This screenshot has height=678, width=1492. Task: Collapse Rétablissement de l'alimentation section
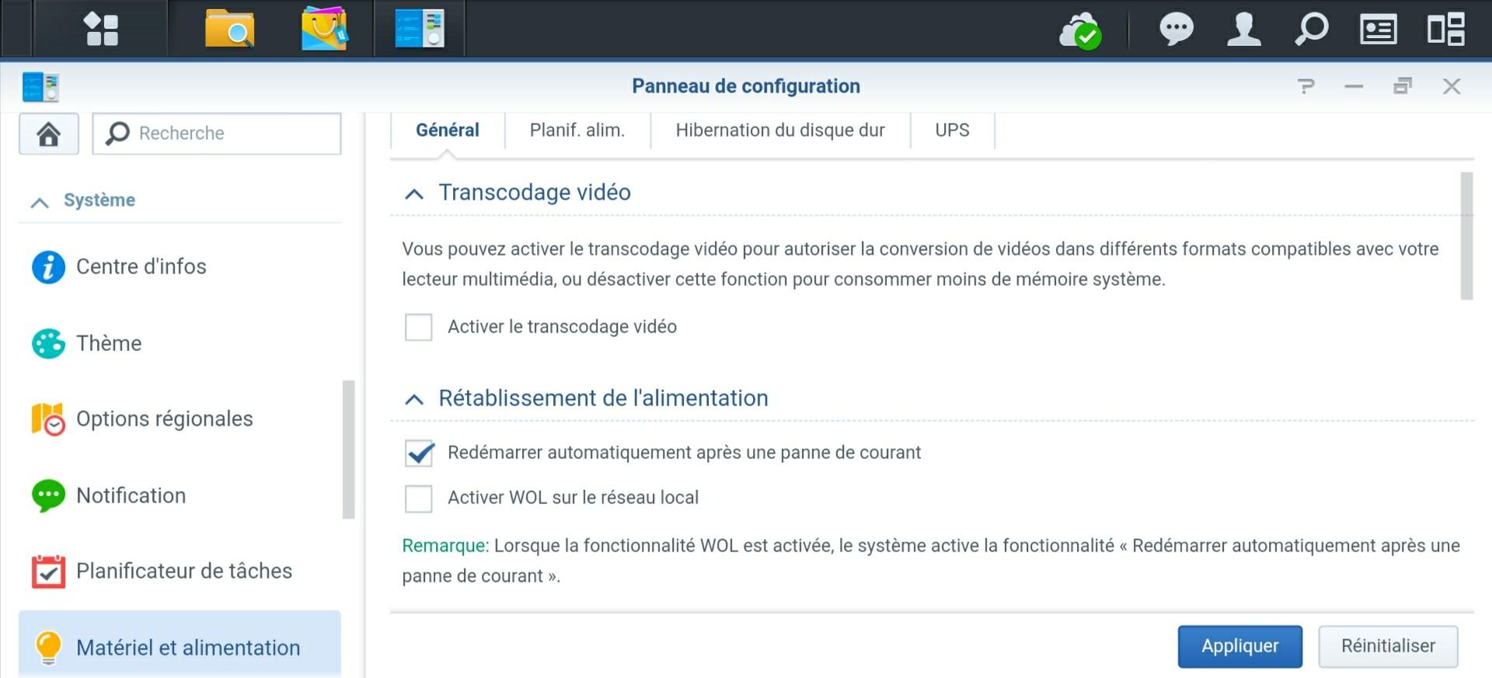(x=414, y=399)
